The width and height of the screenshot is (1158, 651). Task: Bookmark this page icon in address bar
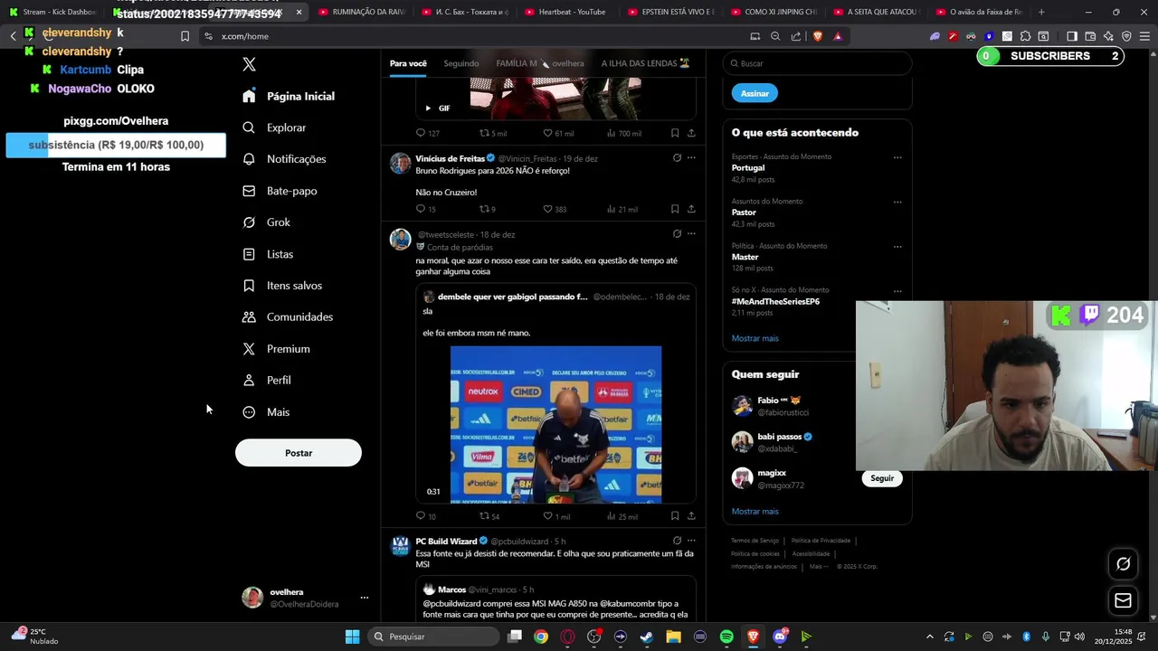185,36
